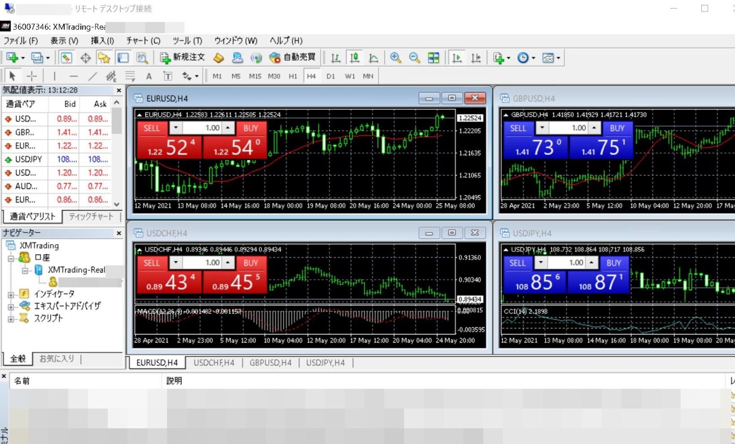Open the ヘルプ (H) menu
The height and width of the screenshot is (444, 735).
(x=286, y=41)
